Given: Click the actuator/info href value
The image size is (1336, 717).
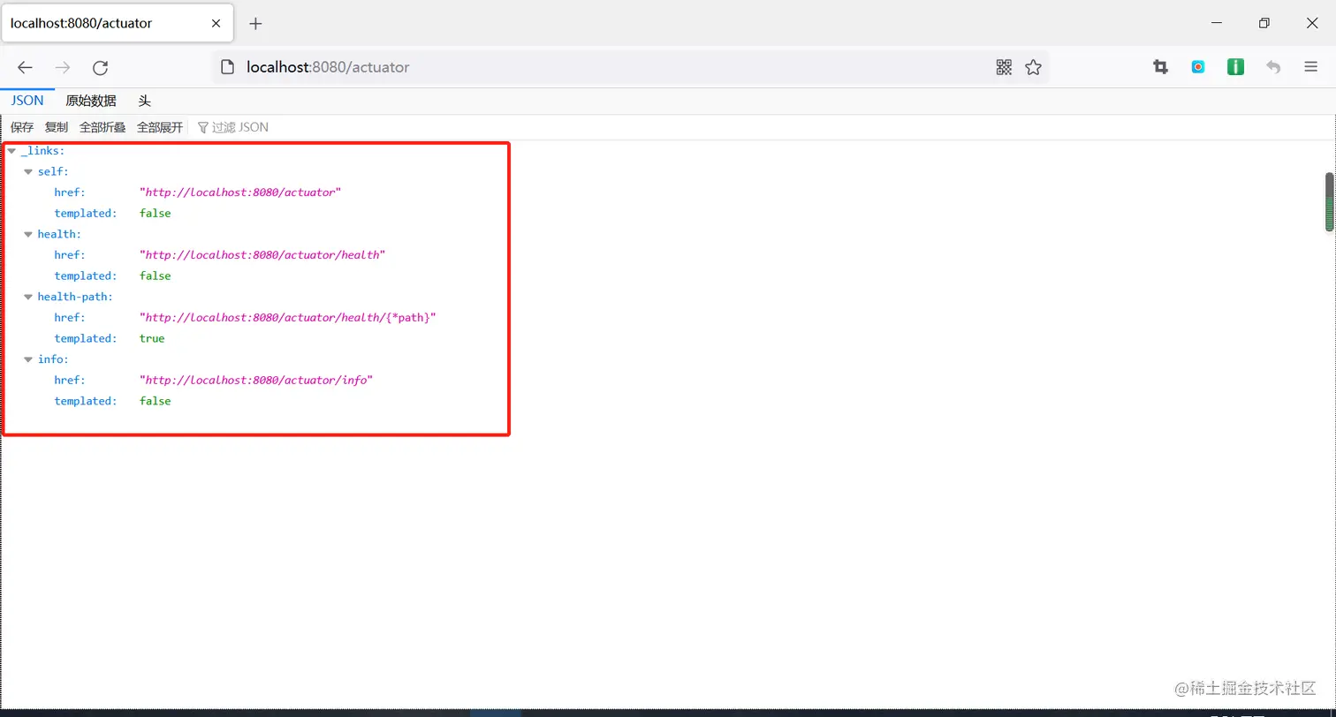Looking at the screenshot, I should [x=256, y=381].
